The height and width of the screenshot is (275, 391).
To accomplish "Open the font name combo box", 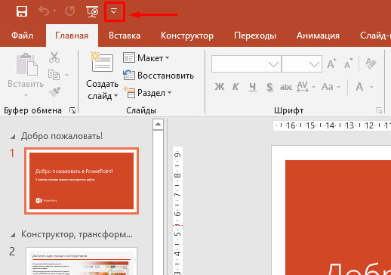I will coord(246,64).
